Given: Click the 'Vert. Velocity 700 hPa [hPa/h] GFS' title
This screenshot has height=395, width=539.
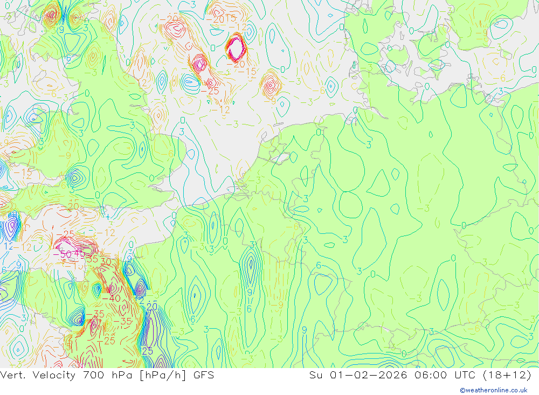Looking at the screenshot, I should 107,375.
